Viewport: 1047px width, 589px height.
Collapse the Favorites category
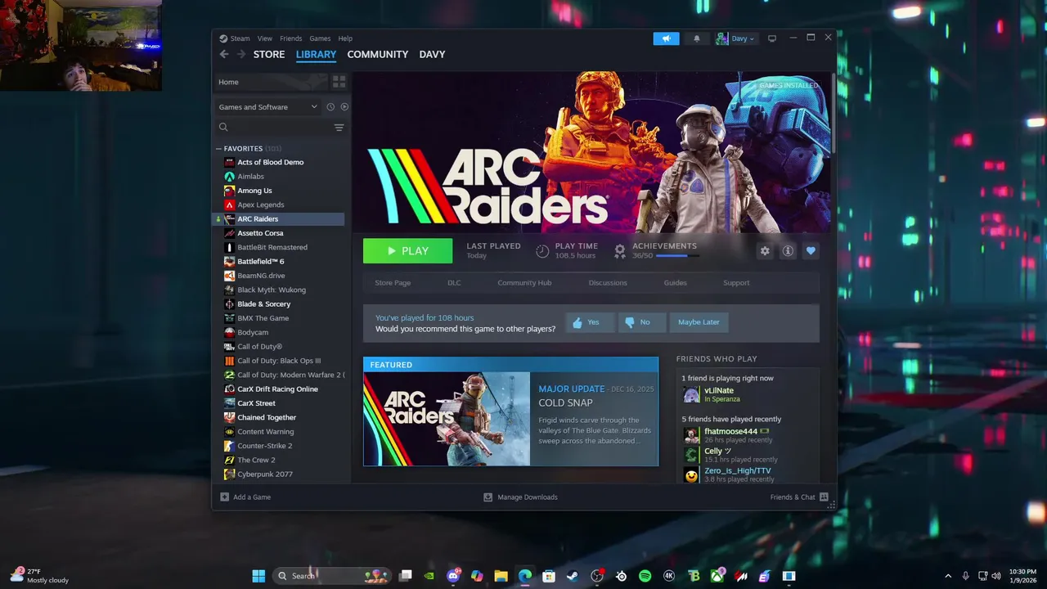[x=218, y=149]
